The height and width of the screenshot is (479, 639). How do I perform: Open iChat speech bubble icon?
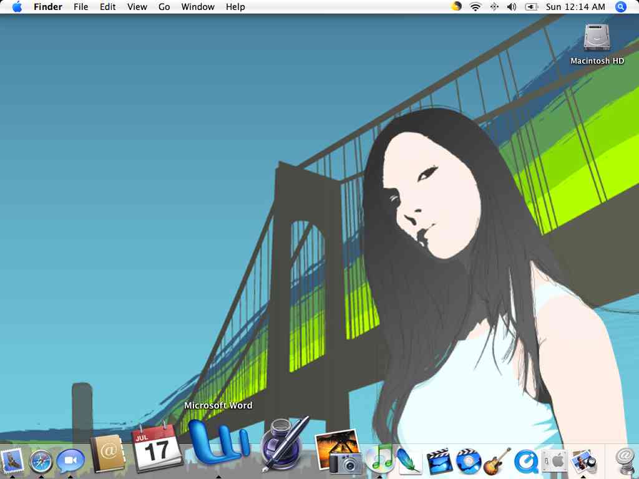click(70, 462)
